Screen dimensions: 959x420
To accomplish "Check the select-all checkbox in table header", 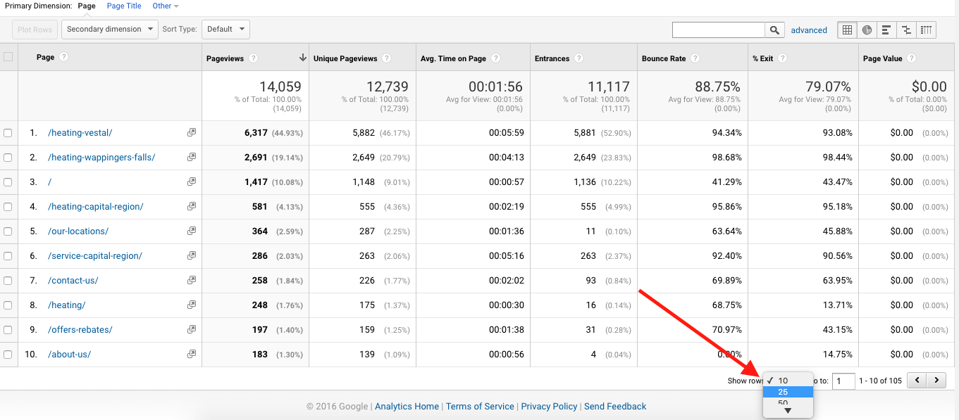I will point(8,58).
